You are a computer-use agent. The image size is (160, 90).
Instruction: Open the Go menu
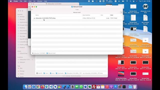(34, 1)
